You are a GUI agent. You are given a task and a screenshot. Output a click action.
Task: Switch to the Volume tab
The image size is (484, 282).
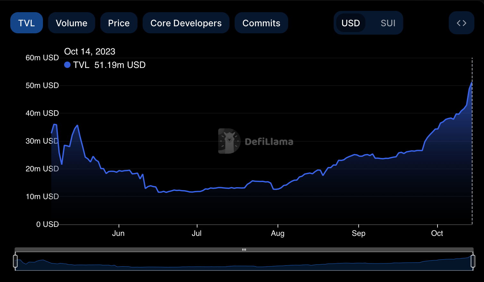click(x=71, y=23)
